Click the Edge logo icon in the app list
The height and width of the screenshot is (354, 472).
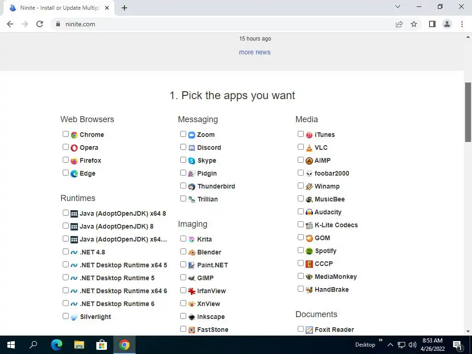[74, 174]
